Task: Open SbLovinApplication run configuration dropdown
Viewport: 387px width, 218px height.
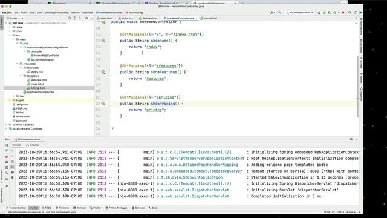Action: click(x=300, y=12)
